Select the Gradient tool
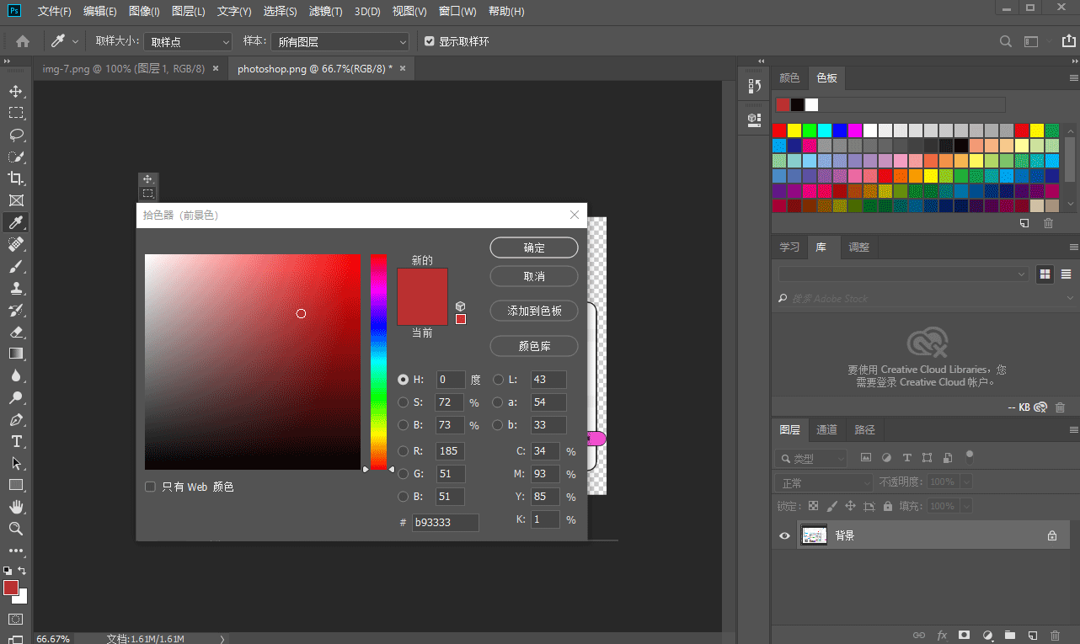The image size is (1080, 644). 15,354
